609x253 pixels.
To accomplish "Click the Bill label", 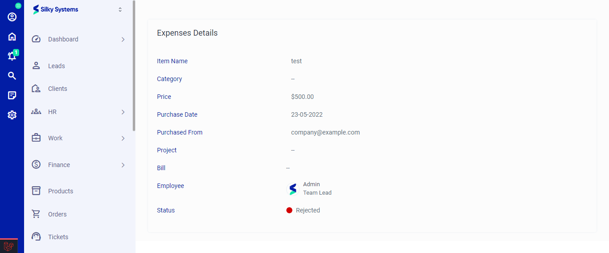I will 161,168.
